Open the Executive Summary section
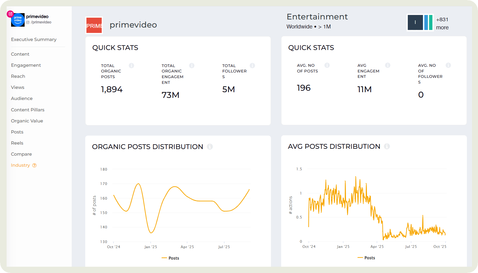The width and height of the screenshot is (478, 273). tap(34, 40)
